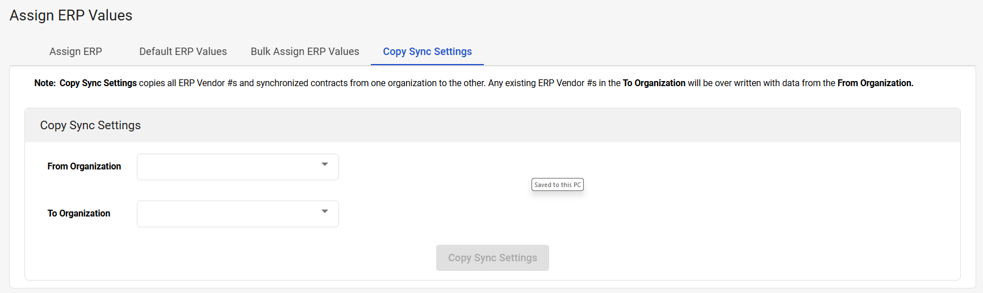Click the Copy Sync Settings panel header
983x293 pixels.
(492, 125)
